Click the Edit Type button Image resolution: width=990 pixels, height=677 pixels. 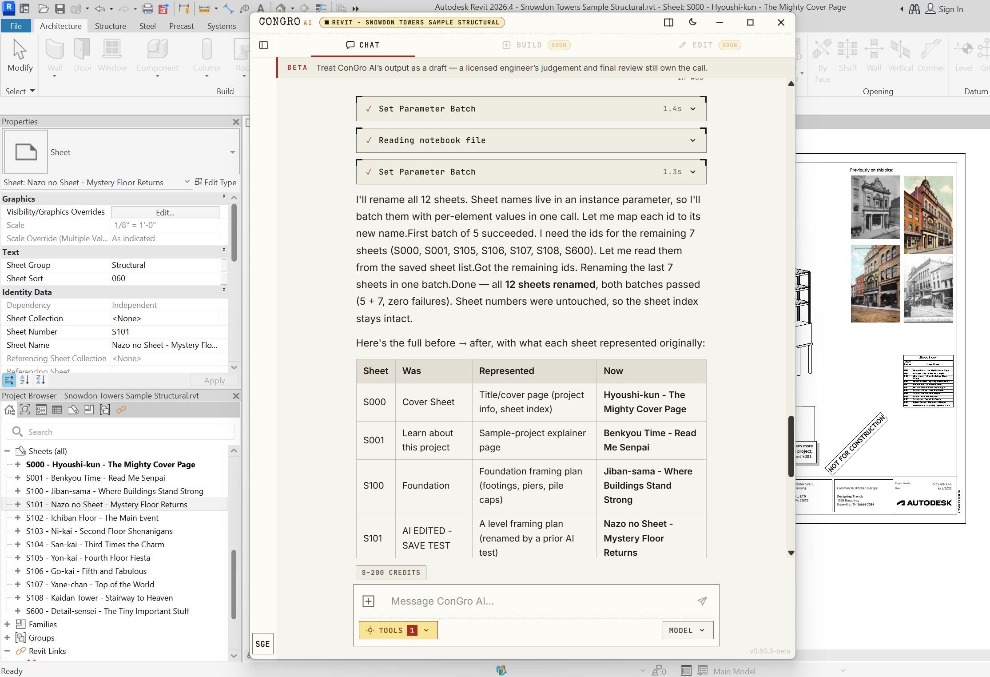(x=215, y=182)
